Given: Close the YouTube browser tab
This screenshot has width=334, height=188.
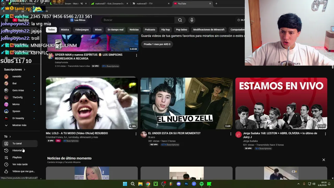Looking at the screenshot, I should point(210,4).
